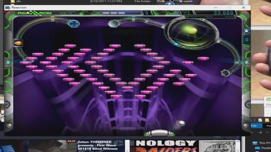
Task: Click the silver ball near the paddle
Action: click(181, 123)
